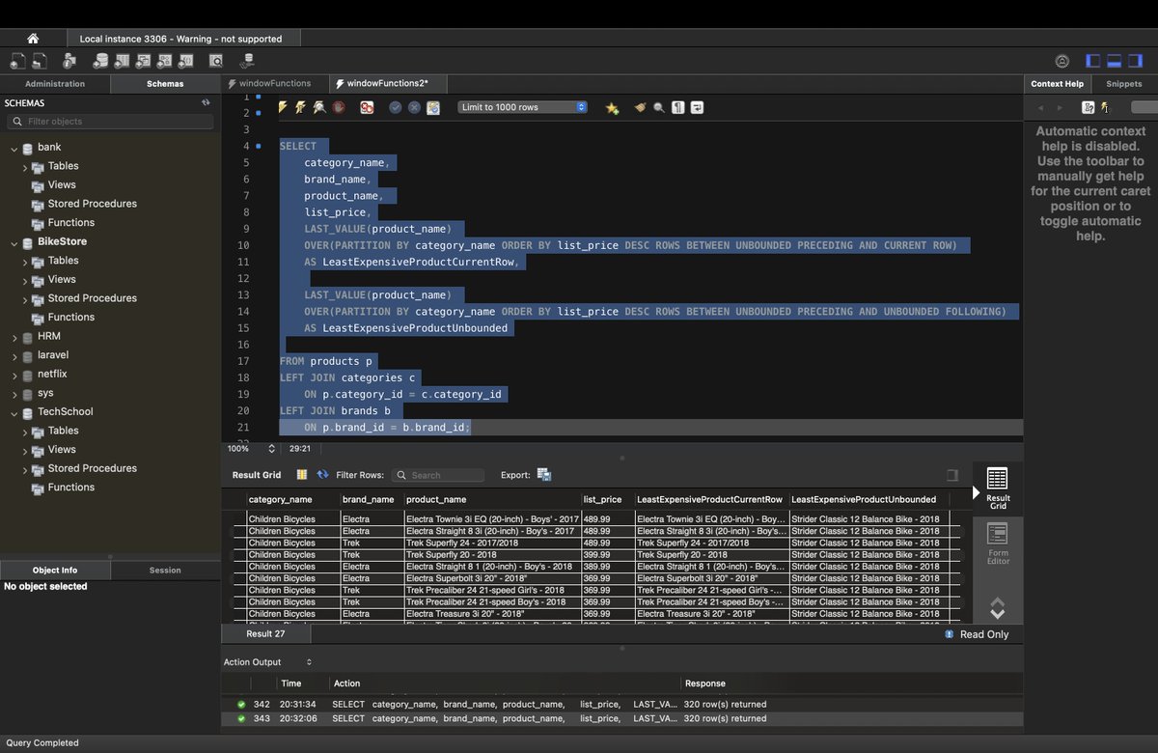Expand the laravel schema
The image size is (1158, 753).
[14, 357]
